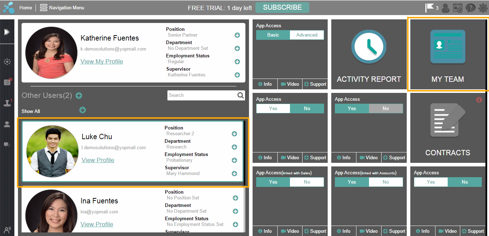The height and width of the screenshot is (236, 489).
Task: Open Ina Fuentes' Department dropdown
Action: (235, 211)
